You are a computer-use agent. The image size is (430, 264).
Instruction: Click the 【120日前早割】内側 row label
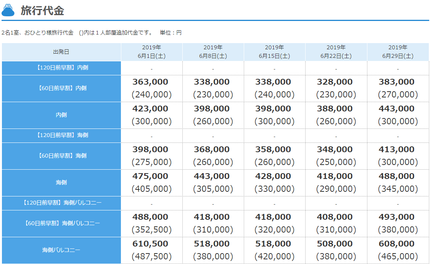[x=61, y=68]
